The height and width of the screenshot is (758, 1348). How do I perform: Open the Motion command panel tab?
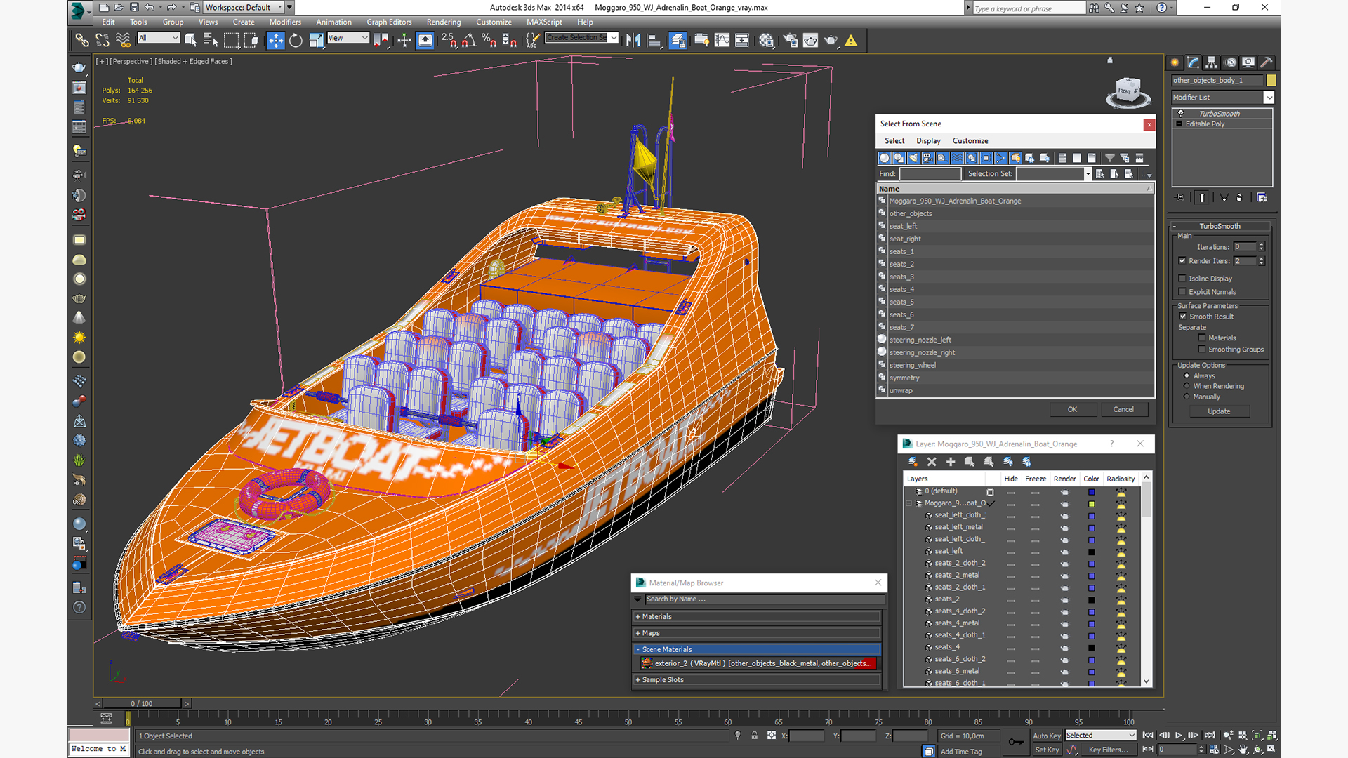coord(1231,62)
